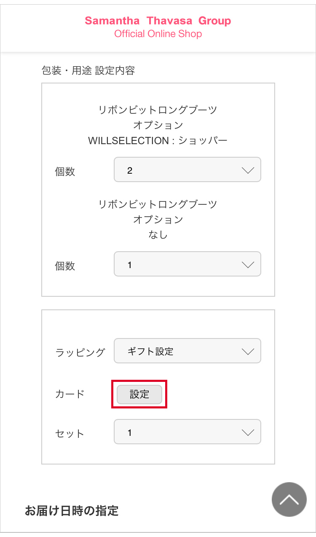The image size is (316, 537).
Task: Click chevron arrow on ショッパー quantity dropdown
Action: pos(248,170)
